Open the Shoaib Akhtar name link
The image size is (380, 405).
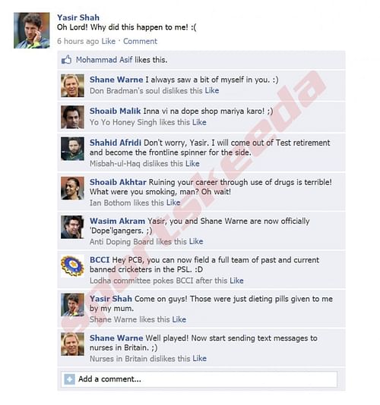pos(118,182)
